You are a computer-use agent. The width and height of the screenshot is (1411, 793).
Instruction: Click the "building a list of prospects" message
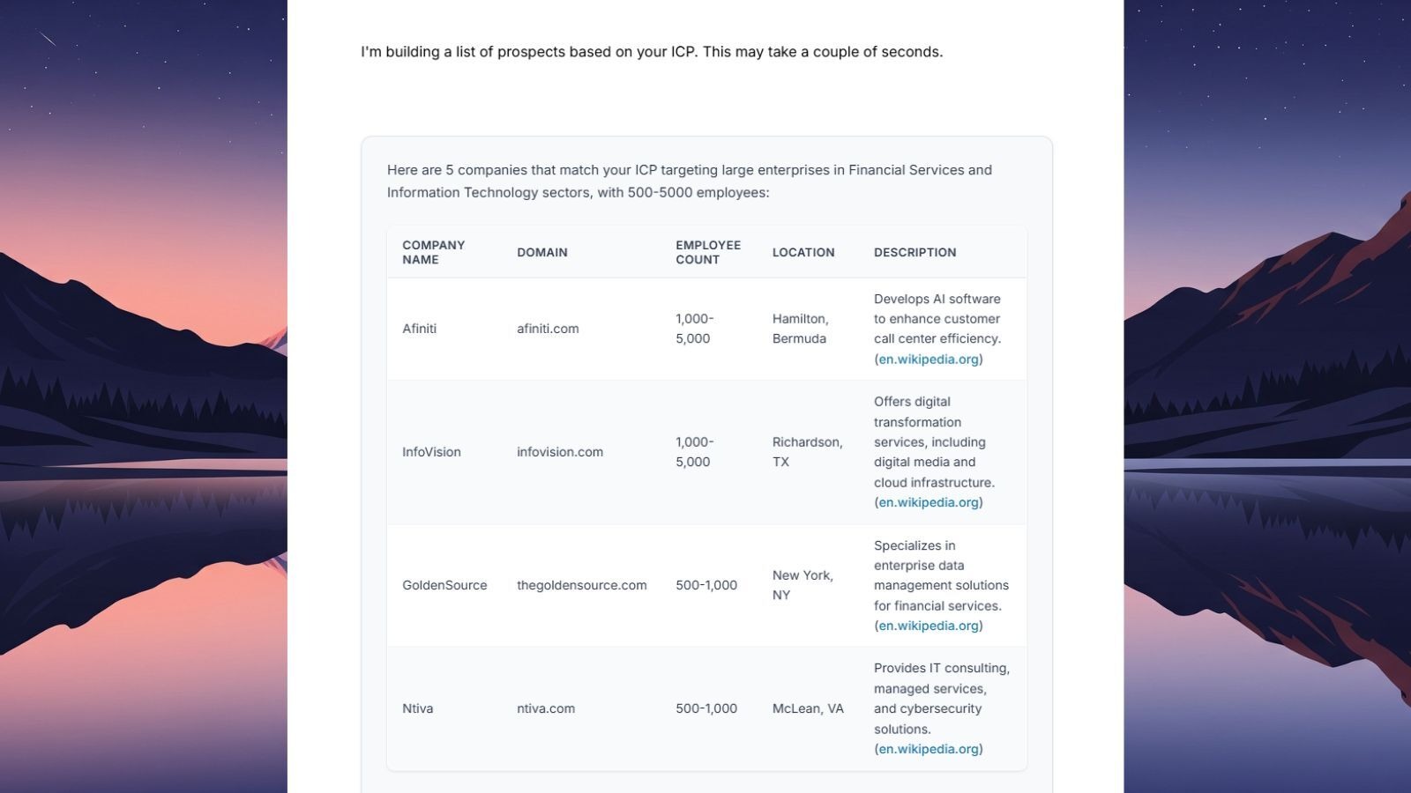[x=651, y=52]
